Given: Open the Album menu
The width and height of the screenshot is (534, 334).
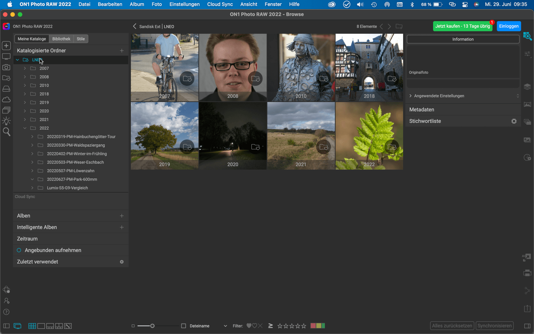Looking at the screenshot, I should point(137,4).
